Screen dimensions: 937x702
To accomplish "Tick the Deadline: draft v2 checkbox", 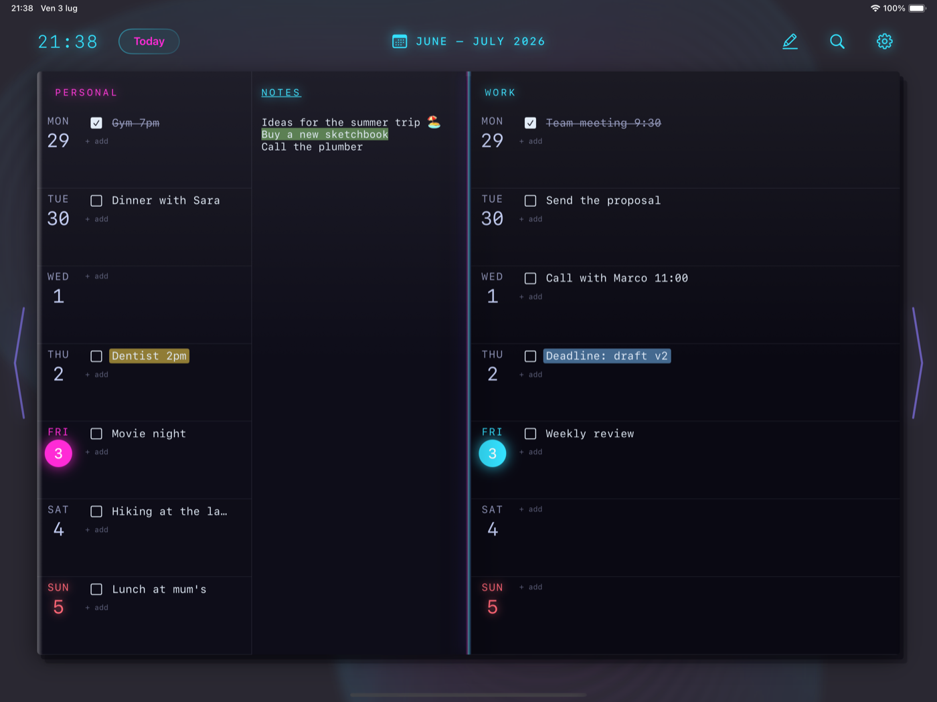I will (530, 356).
